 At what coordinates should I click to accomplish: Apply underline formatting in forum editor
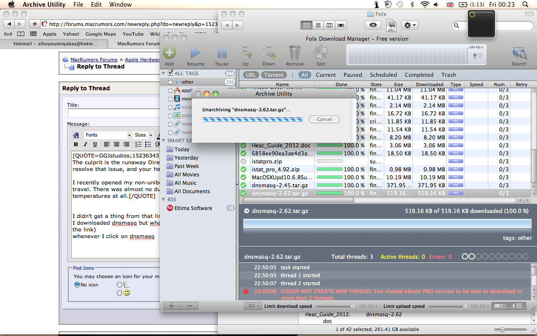(x=95, y=144)
